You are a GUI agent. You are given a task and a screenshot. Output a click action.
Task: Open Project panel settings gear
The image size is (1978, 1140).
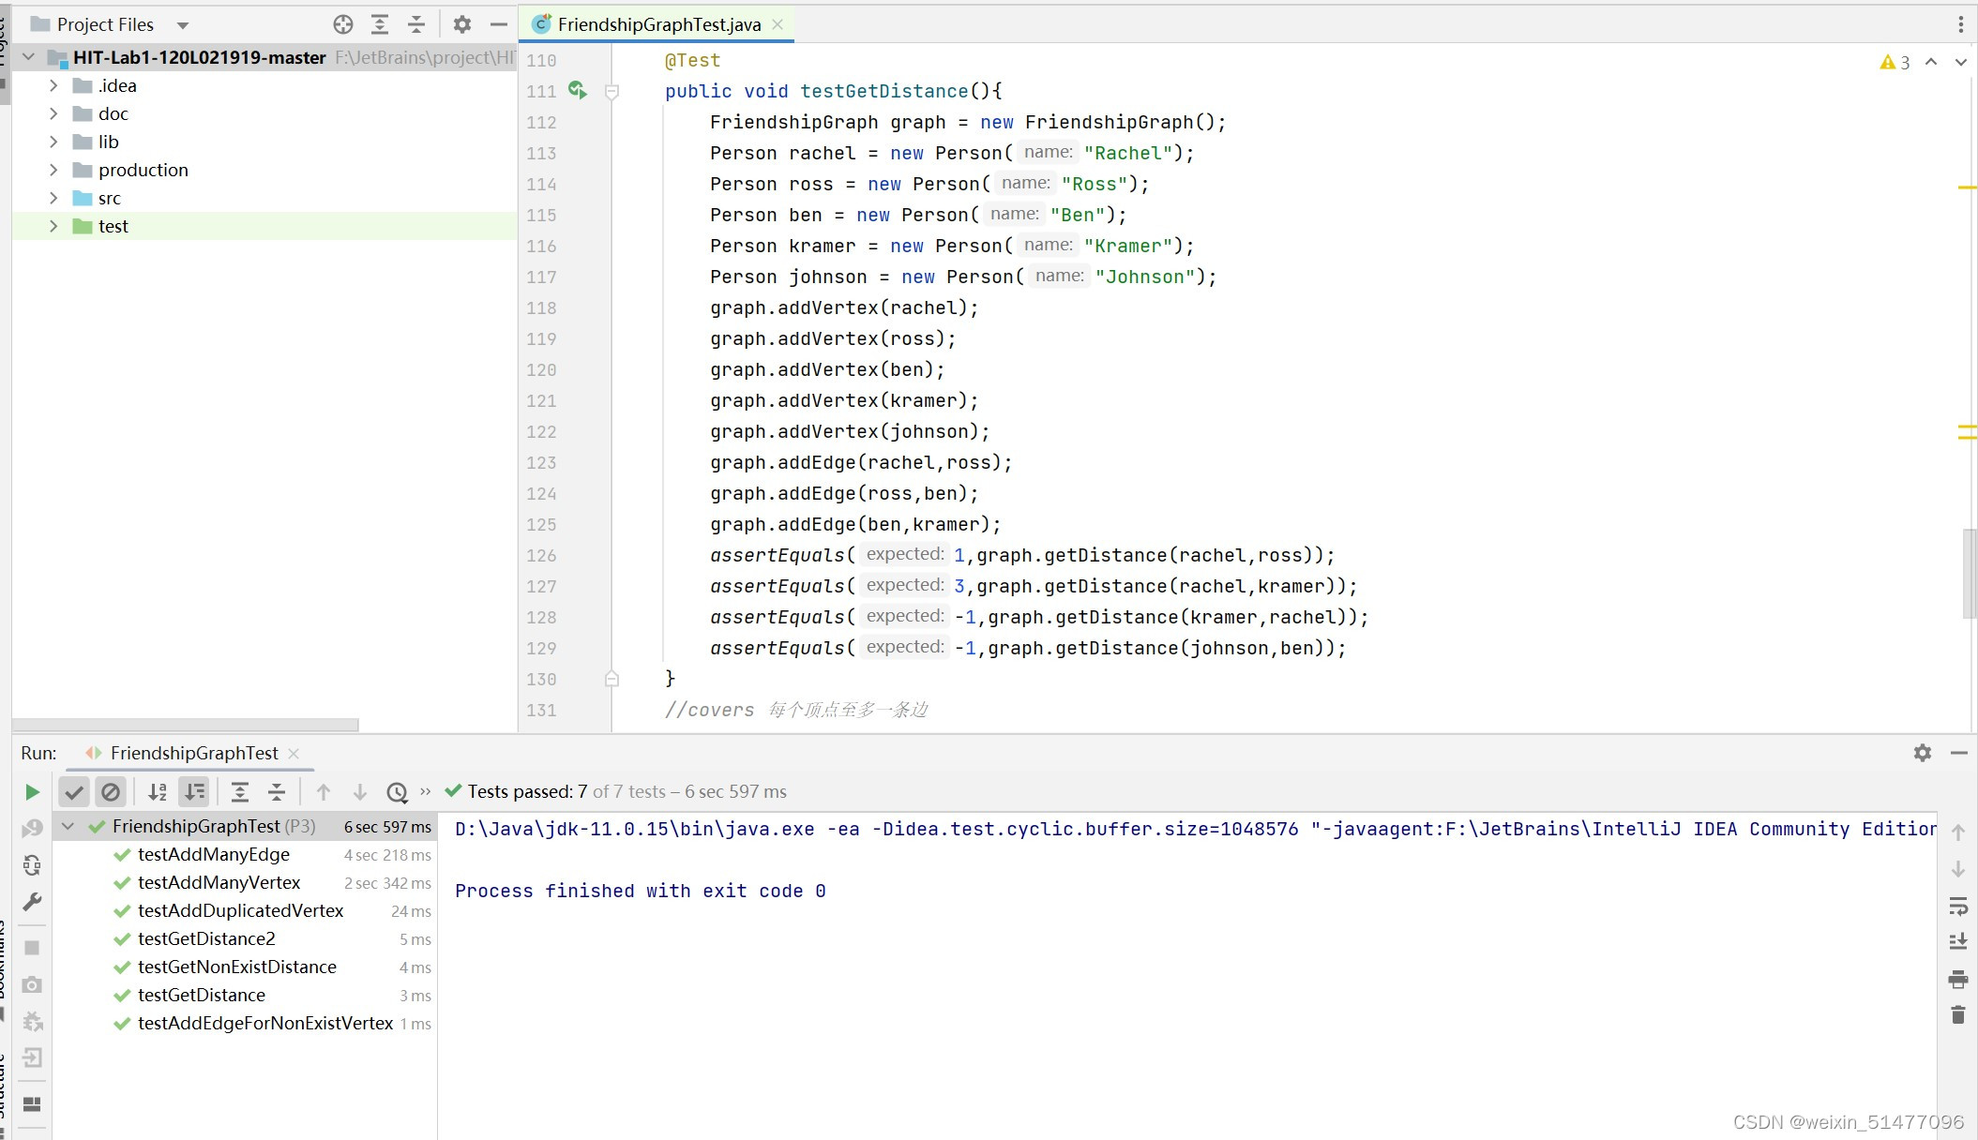461,24
